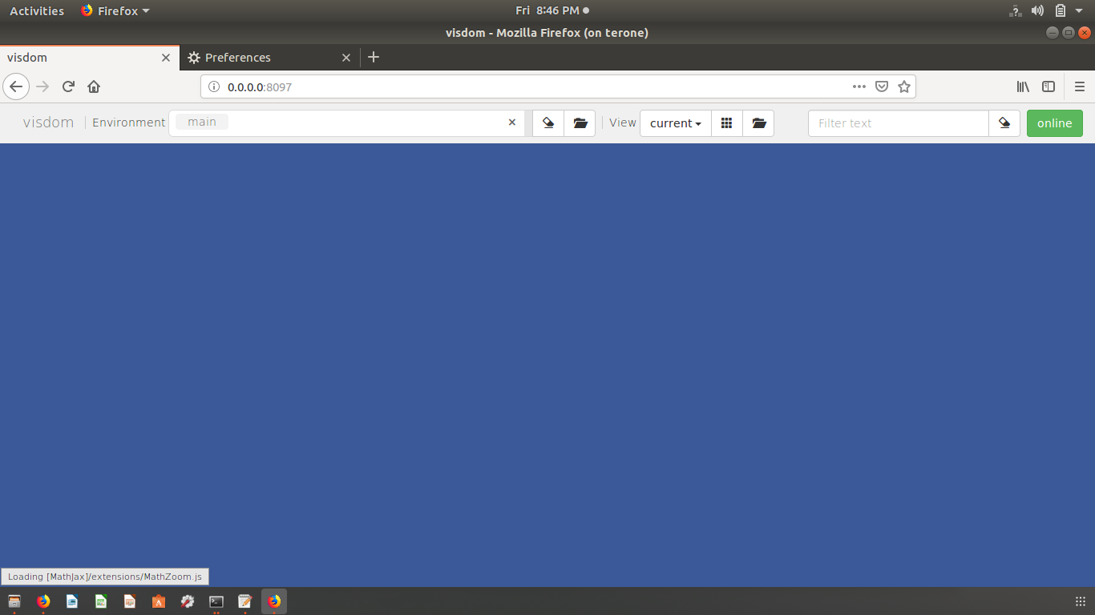
Task: Reload the current page
Action: click(x=68, y=86)
